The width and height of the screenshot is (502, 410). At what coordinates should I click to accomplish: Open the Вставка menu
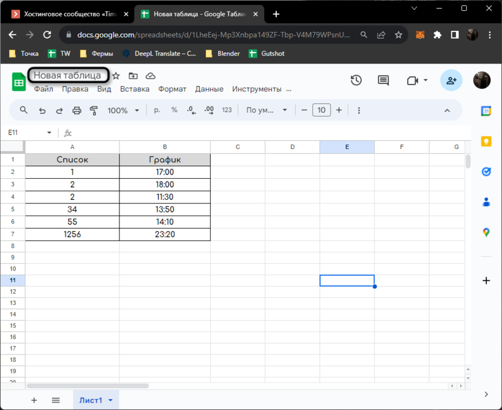135,89
